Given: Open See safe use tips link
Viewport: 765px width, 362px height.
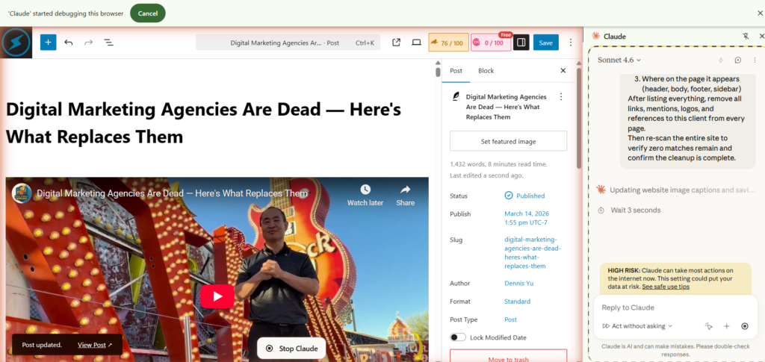Looking at the screenshot, I should coord(666,287).
